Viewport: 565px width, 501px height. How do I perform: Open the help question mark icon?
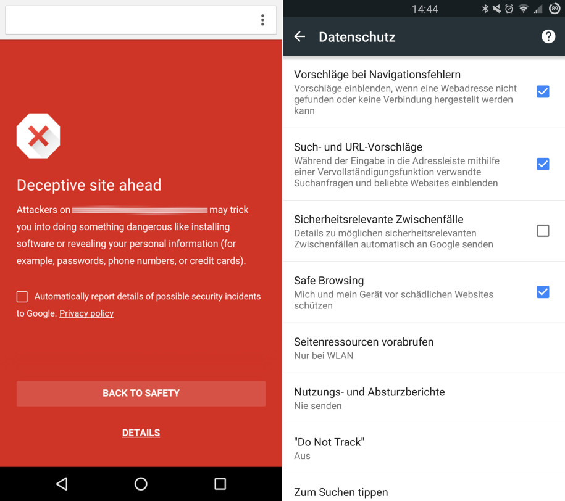pyautogui.click(x=548, y=36)
